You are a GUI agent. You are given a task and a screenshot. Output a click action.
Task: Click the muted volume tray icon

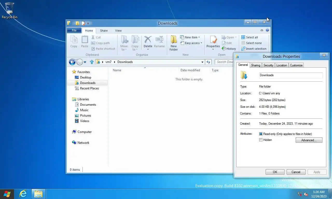pyautogui.click(x=306, y=194)
